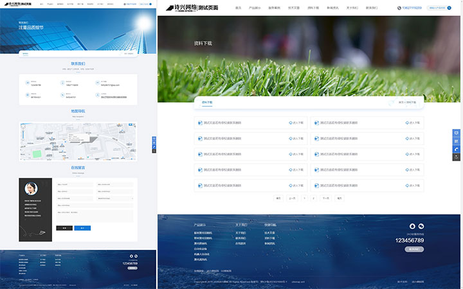Click the 进入下载 link in third left-column row
463x289 pixels.
296,154
